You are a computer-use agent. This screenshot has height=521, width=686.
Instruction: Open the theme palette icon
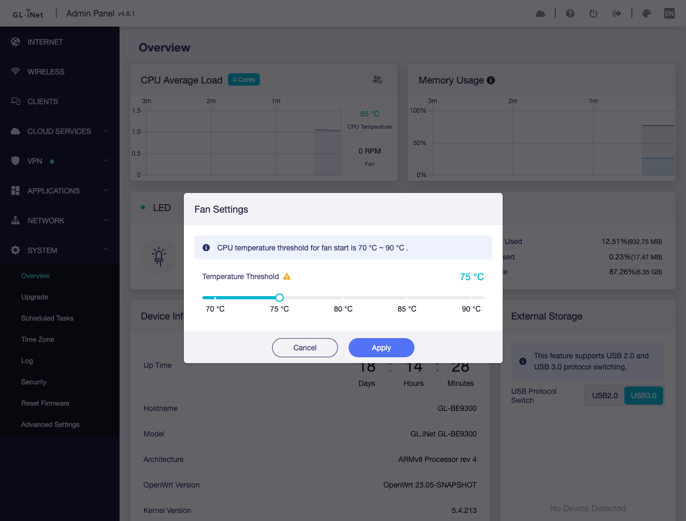click(x=647, y=14)
